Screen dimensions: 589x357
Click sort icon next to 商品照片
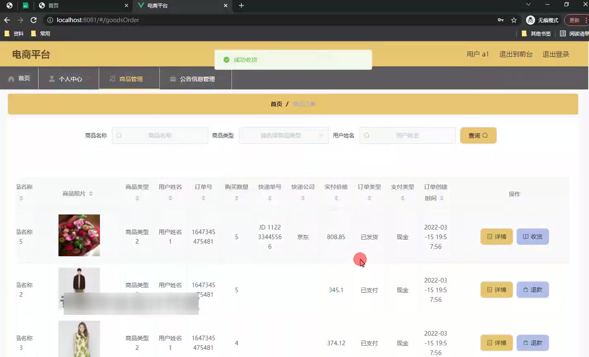(x=91, y=194)
